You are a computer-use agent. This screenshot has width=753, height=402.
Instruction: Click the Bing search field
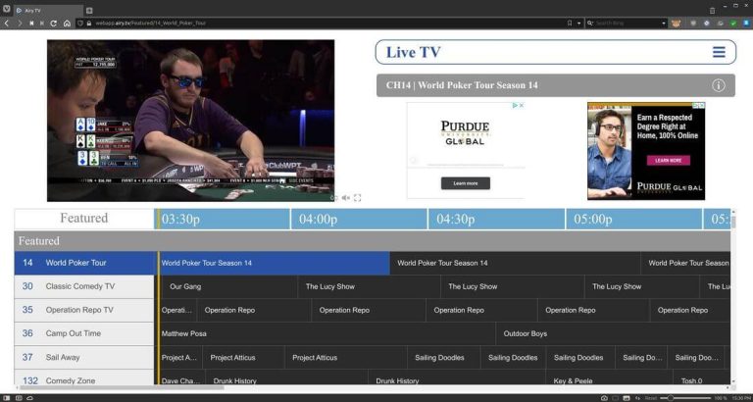(x=627, y=23)
